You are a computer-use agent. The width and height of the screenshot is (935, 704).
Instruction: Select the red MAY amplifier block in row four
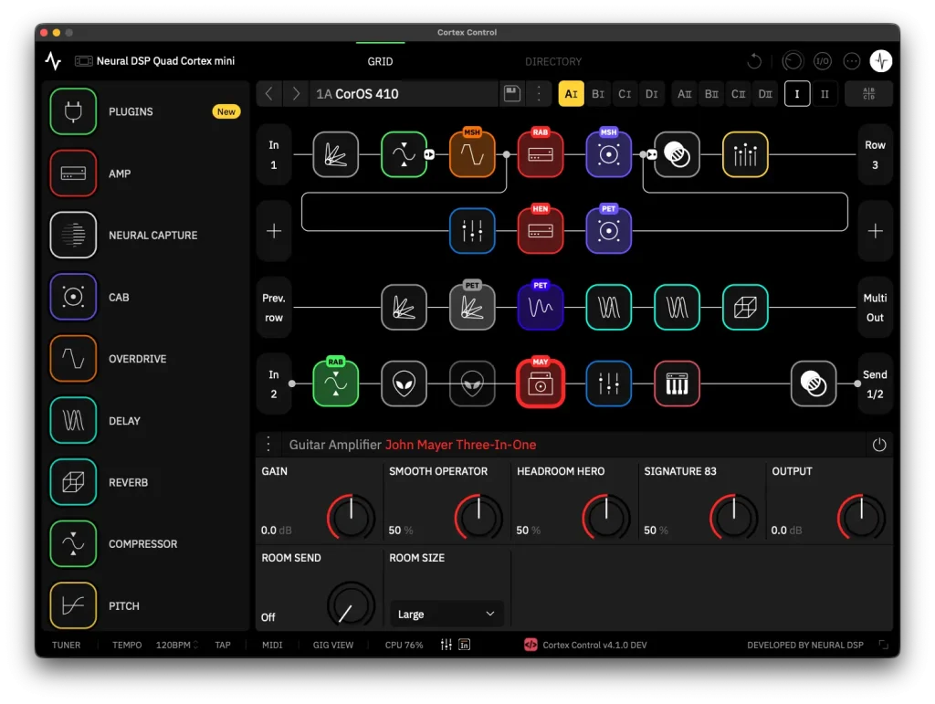click(x=541, y=384)
